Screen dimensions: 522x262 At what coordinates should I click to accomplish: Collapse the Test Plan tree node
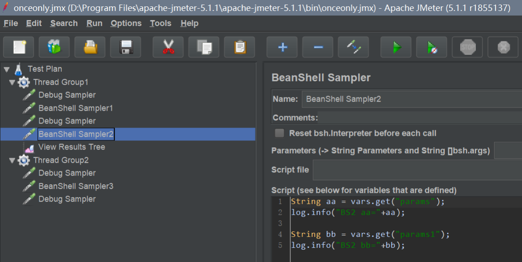7,70
